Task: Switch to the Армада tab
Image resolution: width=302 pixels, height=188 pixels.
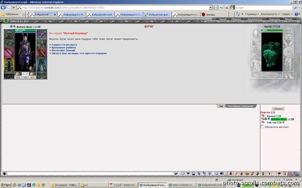Action: [x=214, y=15]
